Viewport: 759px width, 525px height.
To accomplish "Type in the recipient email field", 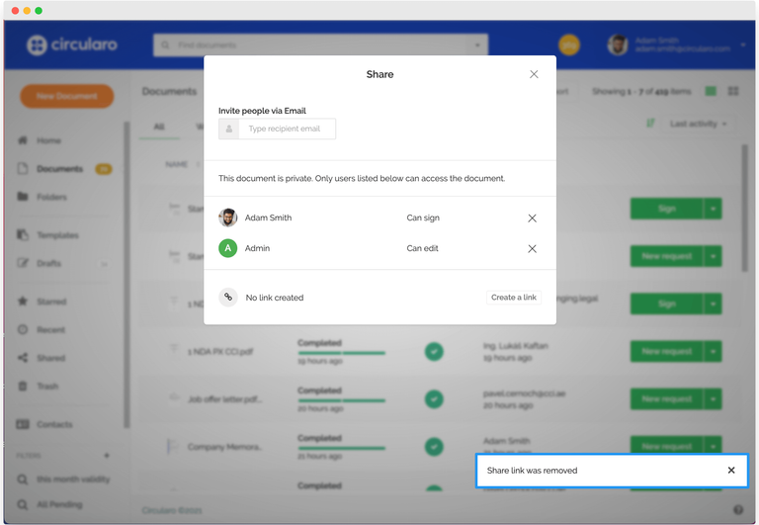I will coord(287,129).
